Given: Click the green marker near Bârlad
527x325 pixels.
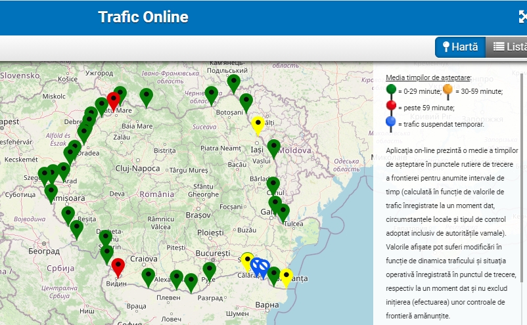Looking at the screenshot, I should point(273,185).
